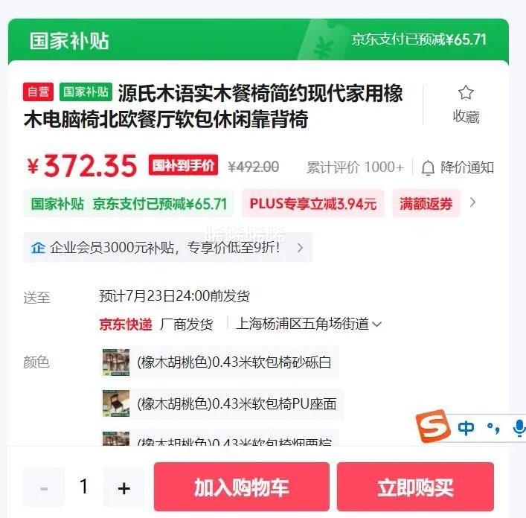
Task: Click the quantity input field
Action: point(83,487)
